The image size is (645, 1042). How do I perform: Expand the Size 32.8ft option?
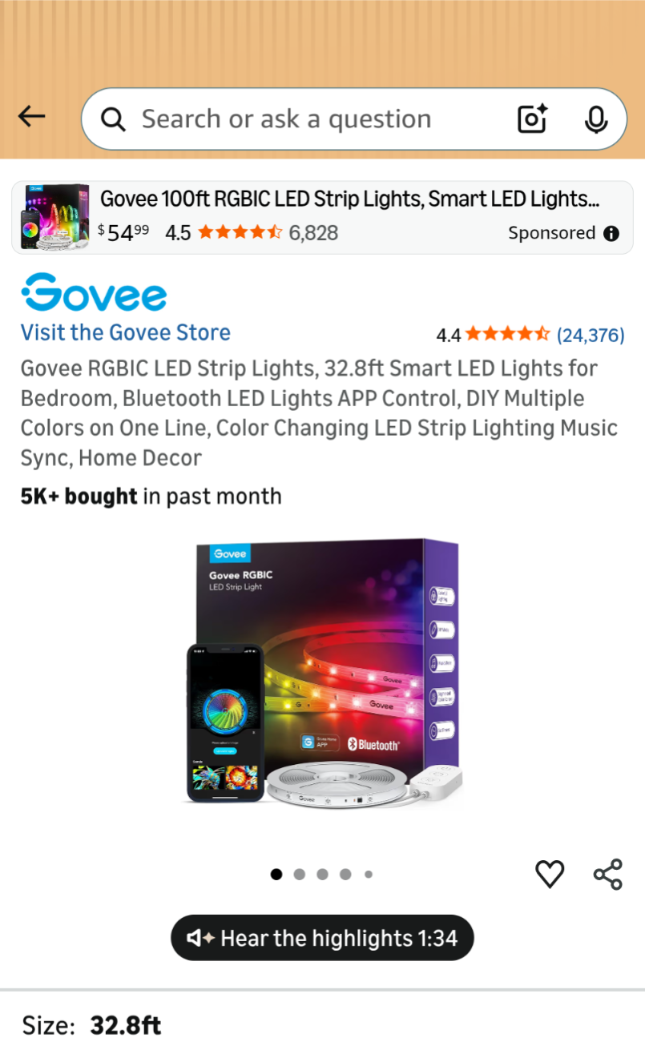tap(322, 1025)
